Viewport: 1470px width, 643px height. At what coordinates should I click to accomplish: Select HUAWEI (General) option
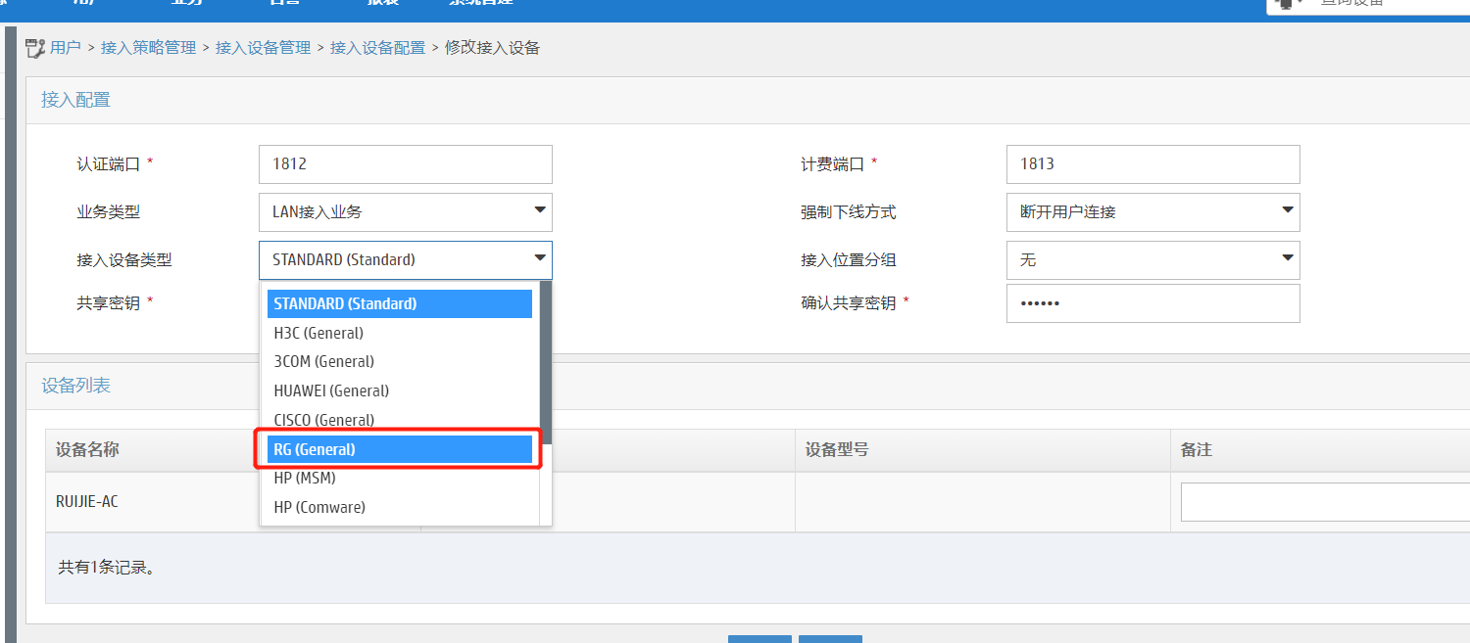(400, 390)
